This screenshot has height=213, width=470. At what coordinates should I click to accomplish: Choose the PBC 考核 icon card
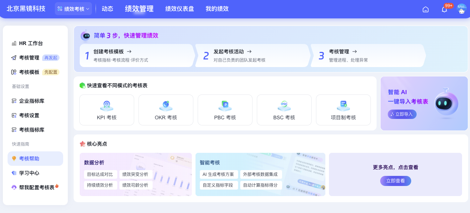225,110
